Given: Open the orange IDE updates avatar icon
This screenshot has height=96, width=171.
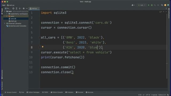Looking at the screenshot, I should click(165, 5).
